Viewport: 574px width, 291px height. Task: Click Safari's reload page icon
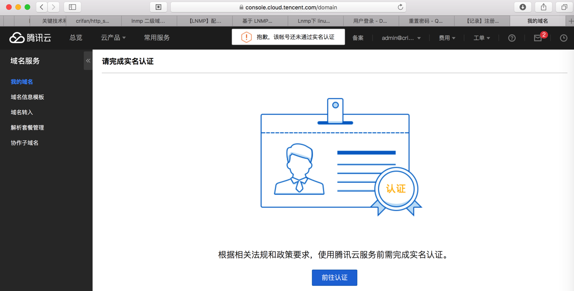400,7
